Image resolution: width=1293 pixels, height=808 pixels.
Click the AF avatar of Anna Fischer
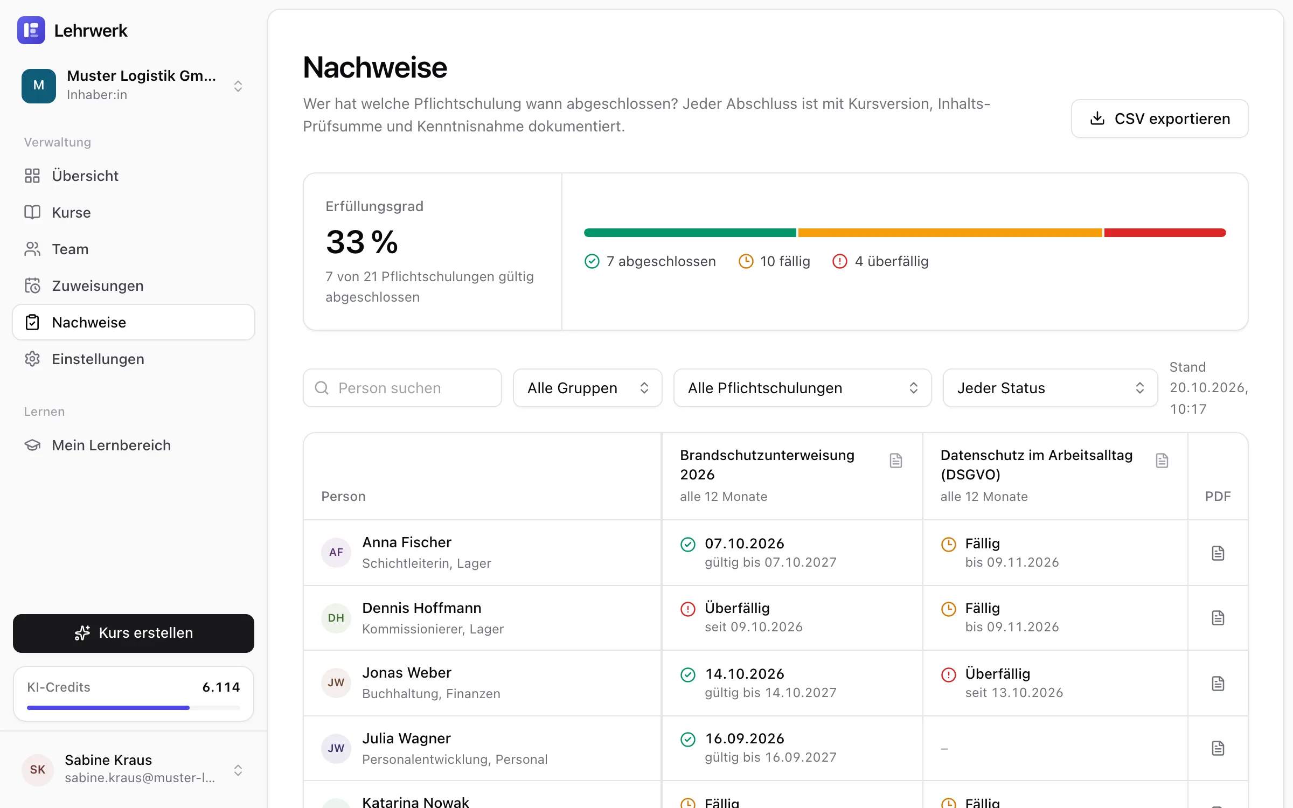pos(336,552)
